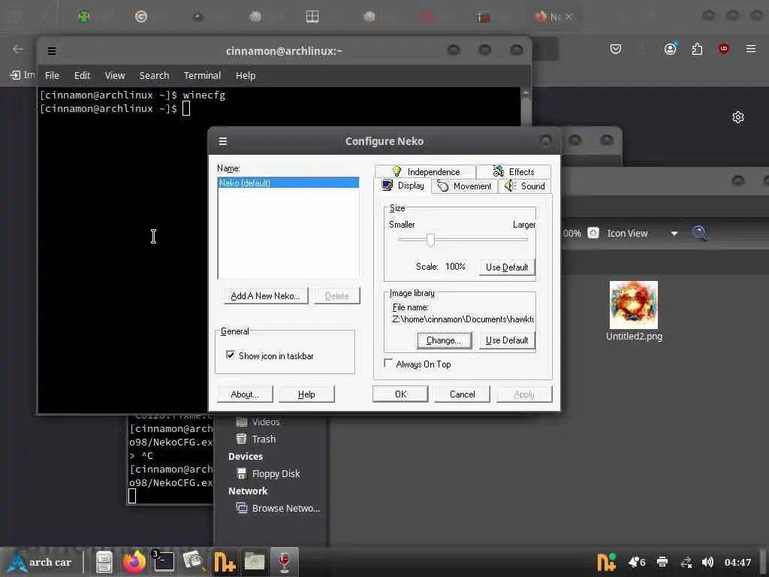
Task: Close the active Firefox tab
Action: tap(568, 17)
